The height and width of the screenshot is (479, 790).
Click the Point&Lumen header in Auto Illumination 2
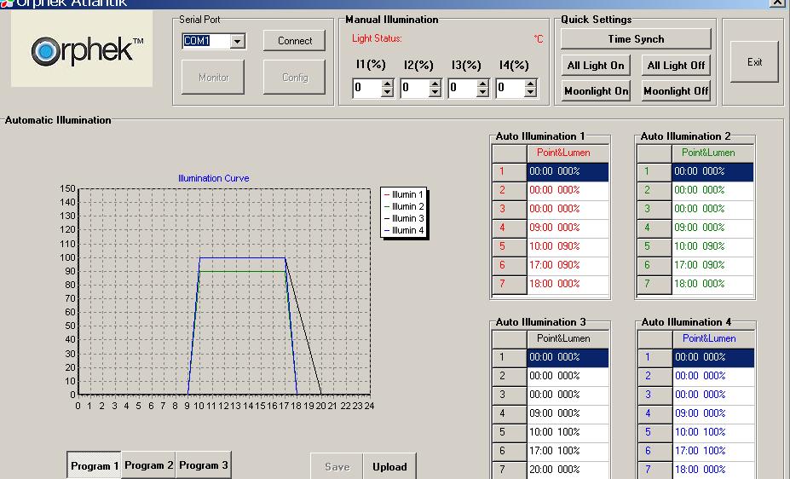click(x=713, y=153)
